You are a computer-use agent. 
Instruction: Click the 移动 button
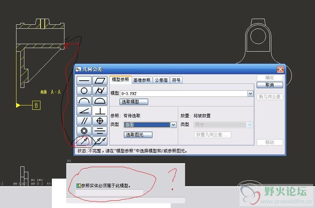coord(270,142)
